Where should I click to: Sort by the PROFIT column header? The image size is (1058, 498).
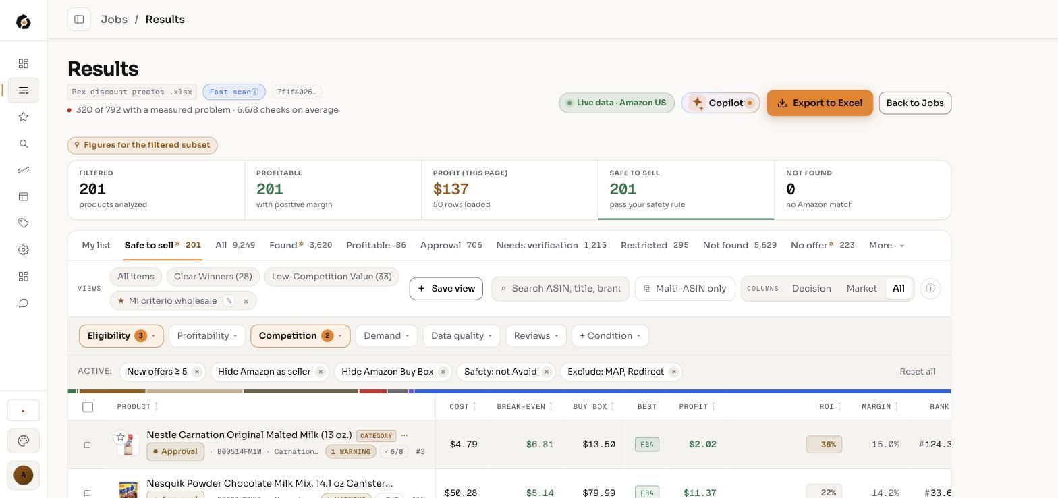tap(698, 406)
